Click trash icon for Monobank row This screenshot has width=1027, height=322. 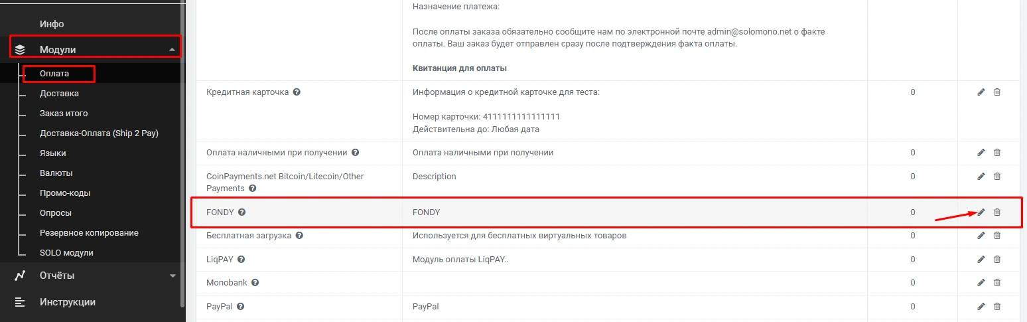click(996, 283)
